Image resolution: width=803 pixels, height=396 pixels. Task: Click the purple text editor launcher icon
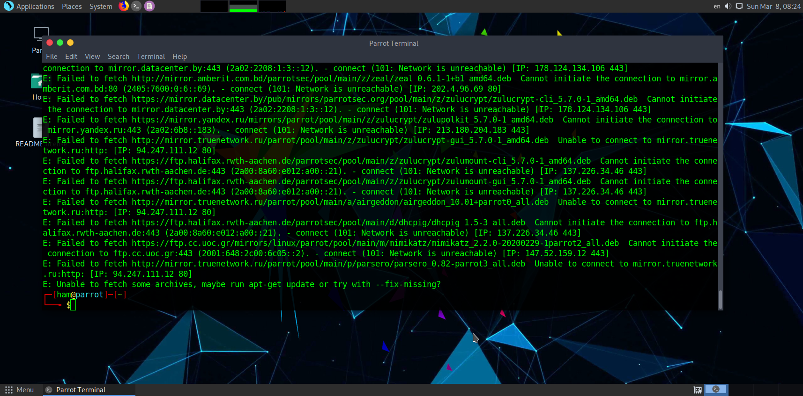[x=149, y=6]
